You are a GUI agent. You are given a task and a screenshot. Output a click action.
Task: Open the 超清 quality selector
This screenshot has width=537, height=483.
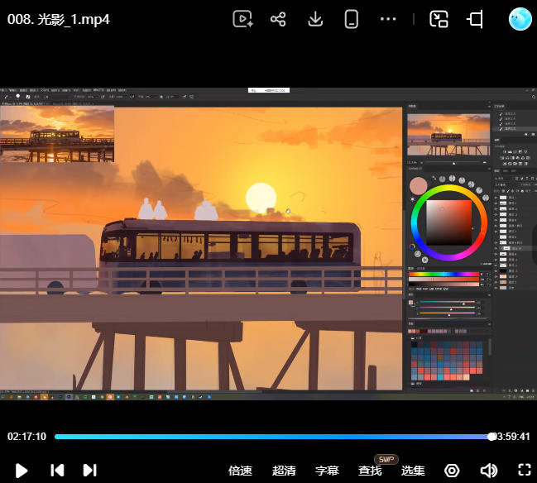click(x=284, y=471)
